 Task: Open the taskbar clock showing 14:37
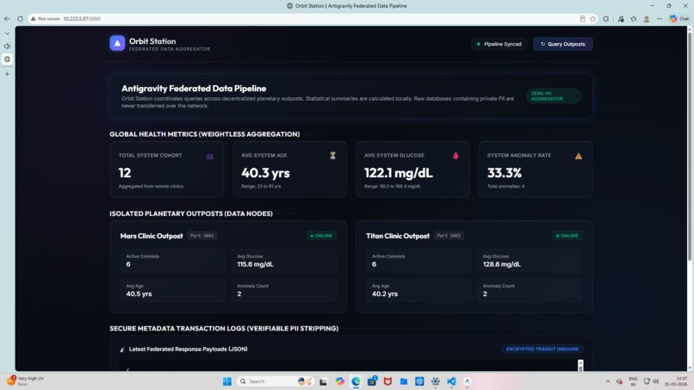(x=676, y=381)
